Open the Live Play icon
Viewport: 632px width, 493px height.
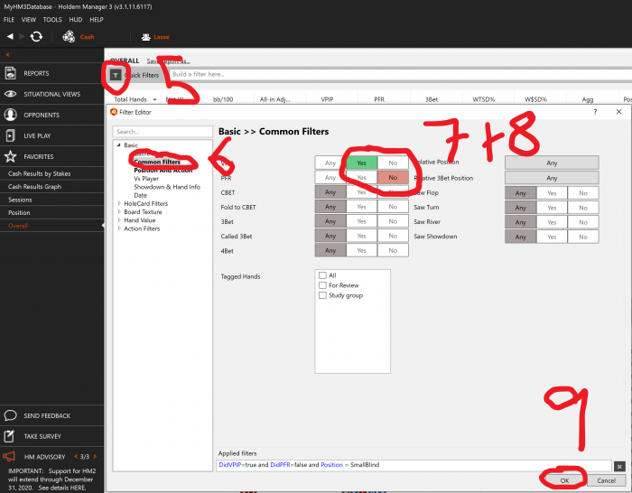(11, 135)
